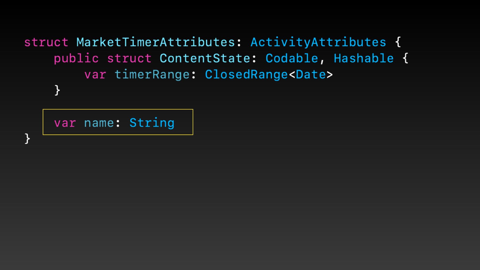Click the Codable protocol text

(x=291, y=58)
